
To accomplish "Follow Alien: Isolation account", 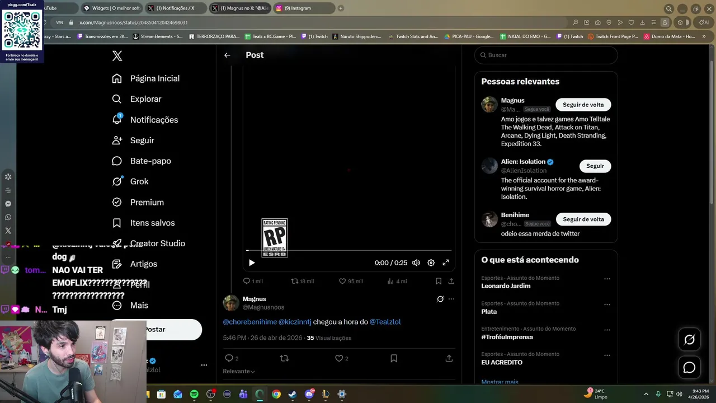I will [x=595, y=166].
